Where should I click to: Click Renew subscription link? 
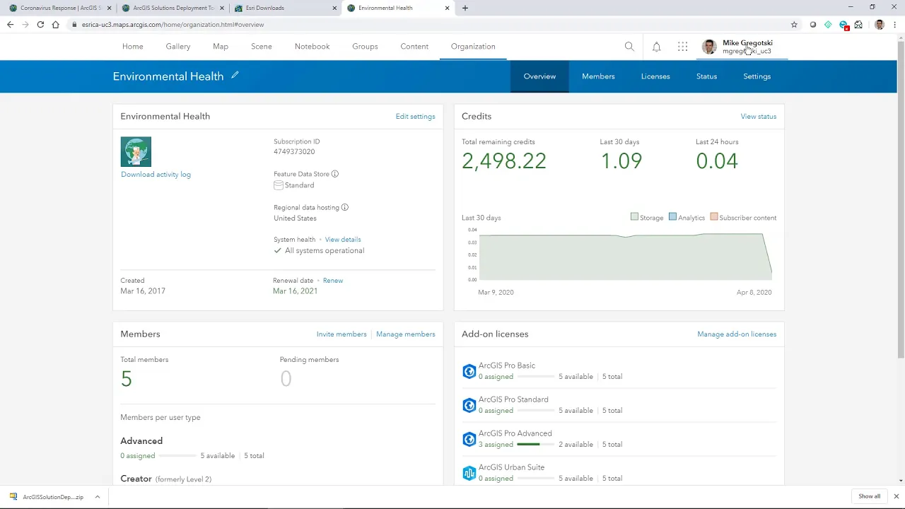point(333,281)
